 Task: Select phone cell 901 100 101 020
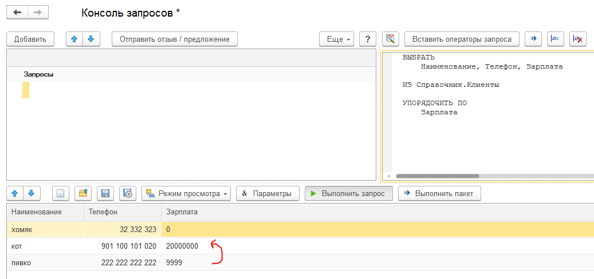[x=123, y=246]
